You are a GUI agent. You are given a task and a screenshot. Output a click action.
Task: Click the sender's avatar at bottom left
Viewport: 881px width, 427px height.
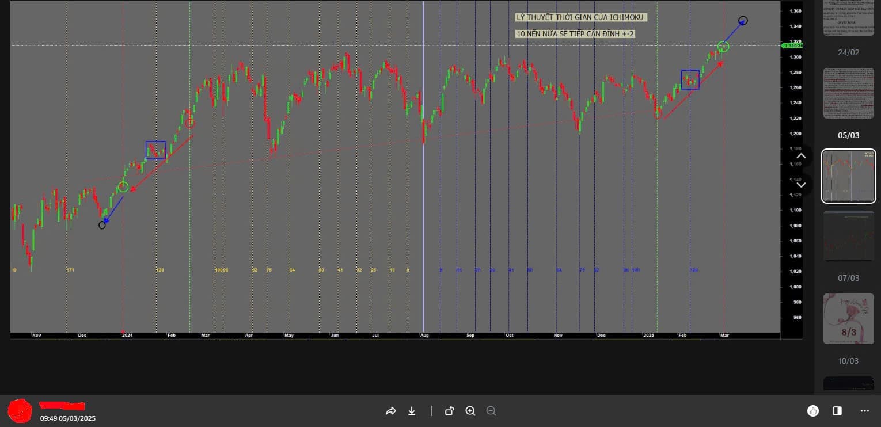[x=21, y=410]
